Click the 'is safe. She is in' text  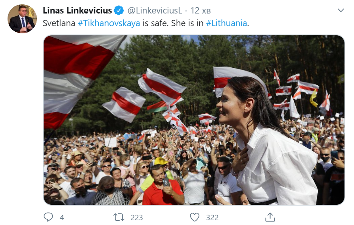coord(173,23)
